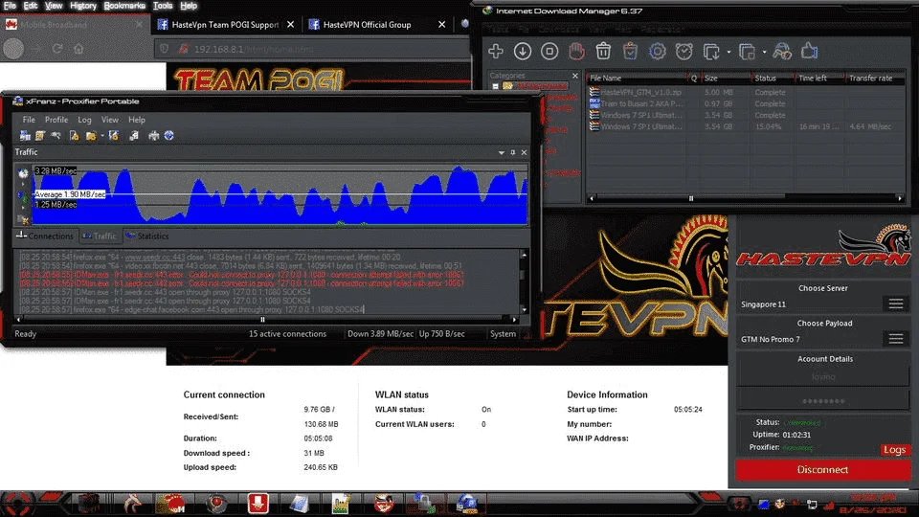Open Proxifier View menu
The width and height of the screenshot is (919, 517).
[109, 120]
